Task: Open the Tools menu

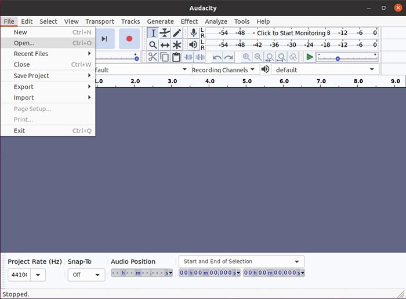Action: tap(242, 21)
